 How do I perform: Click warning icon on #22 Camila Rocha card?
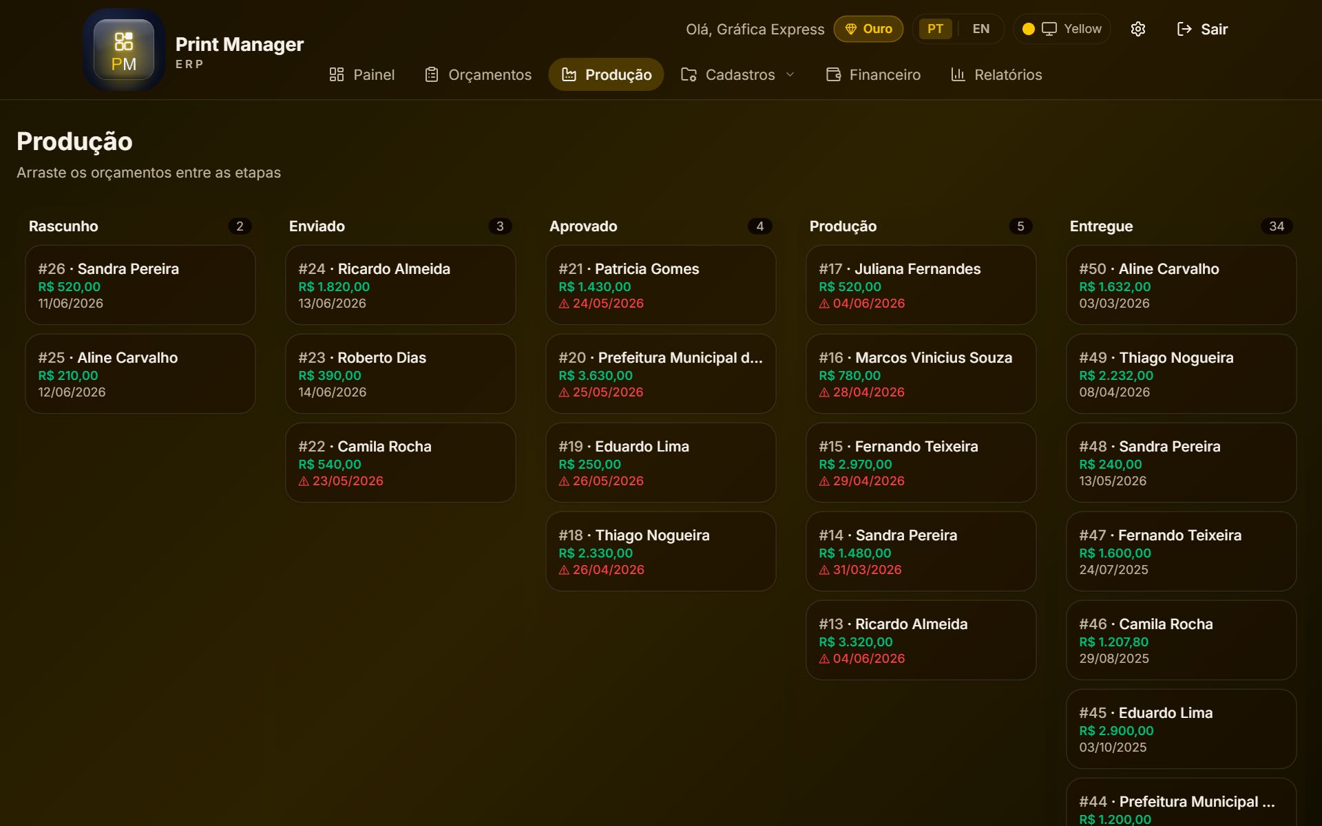click(x=304, y=481)
